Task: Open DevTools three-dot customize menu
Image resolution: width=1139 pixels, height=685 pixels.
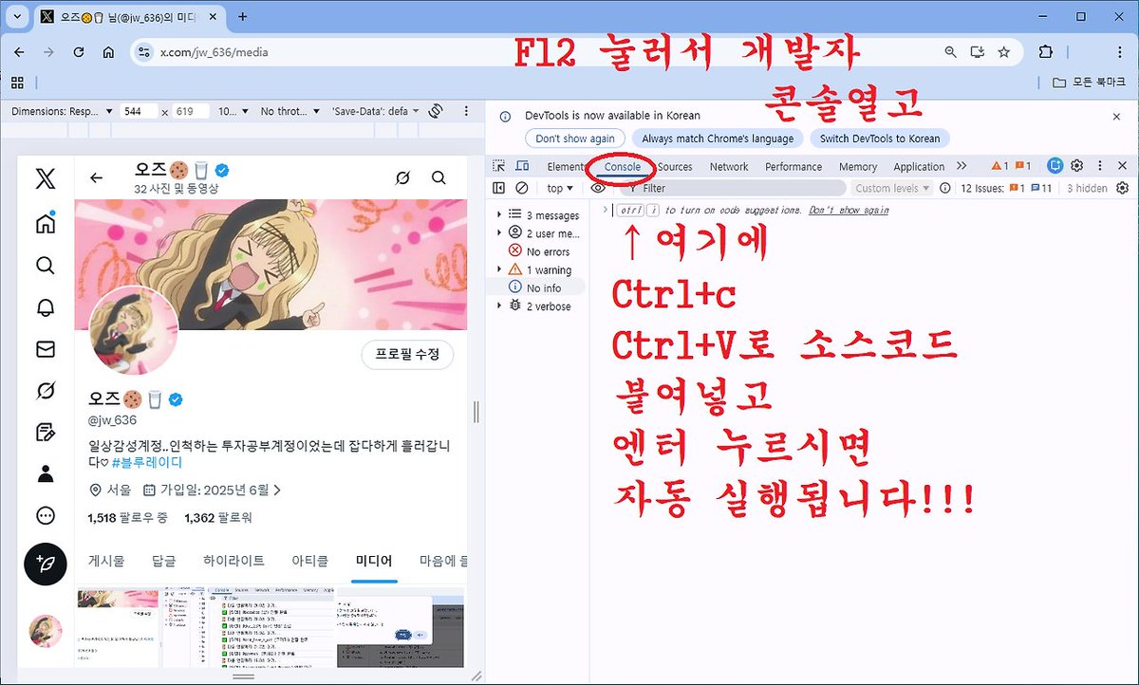Action: (1099, 166)
